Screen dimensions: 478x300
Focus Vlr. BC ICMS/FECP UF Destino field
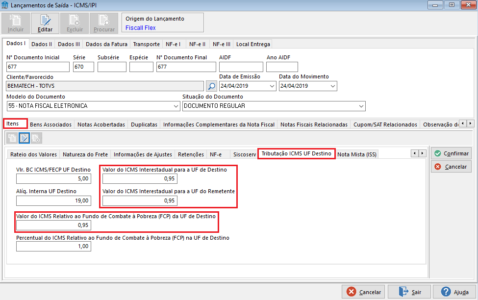pos(53,178)
